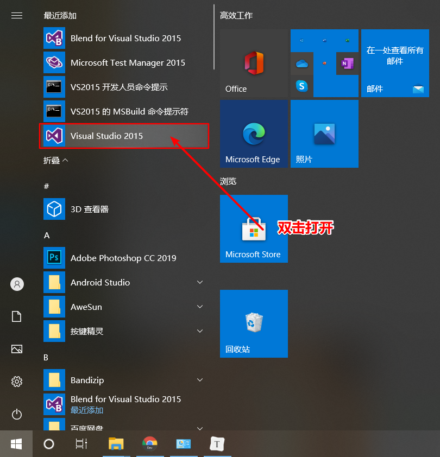Open File Explorer from taskbar
This screenshot has width=440, height=457.
point(116,444)
